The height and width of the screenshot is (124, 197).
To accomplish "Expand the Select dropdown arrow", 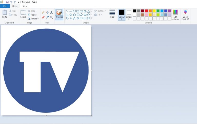I will 23,19.
